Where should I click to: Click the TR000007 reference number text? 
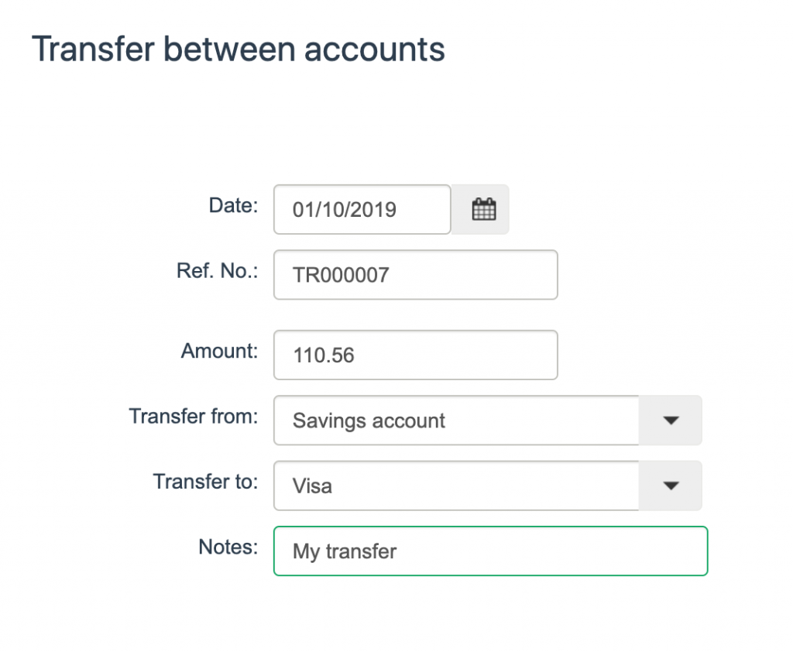pyautogui.click(x=341, y=274)
